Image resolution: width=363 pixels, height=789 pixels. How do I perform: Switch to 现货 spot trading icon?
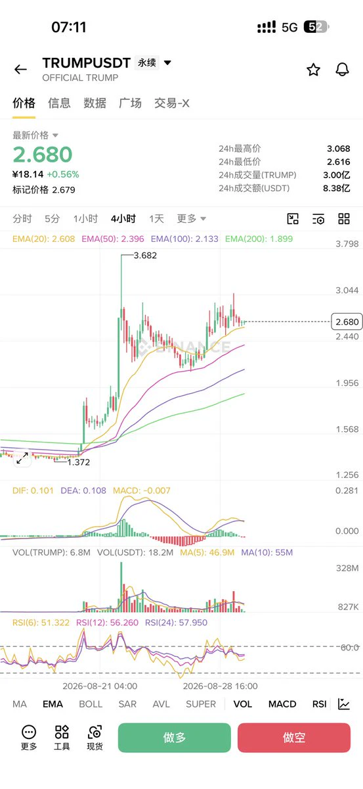coord(95,738)
